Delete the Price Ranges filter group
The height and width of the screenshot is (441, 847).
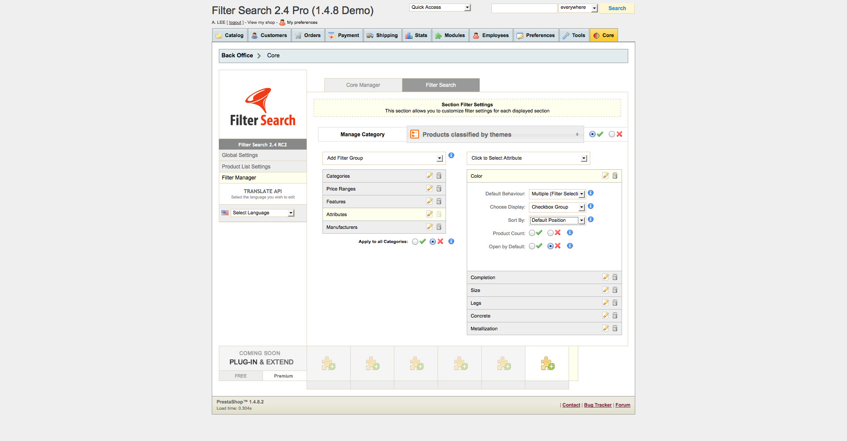pos(439,188)
